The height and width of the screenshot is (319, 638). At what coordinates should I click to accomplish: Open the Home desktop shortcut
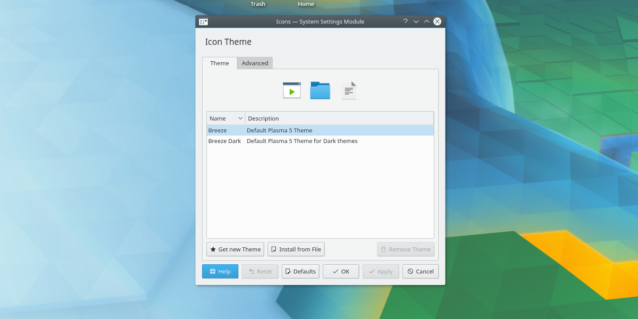306,4
